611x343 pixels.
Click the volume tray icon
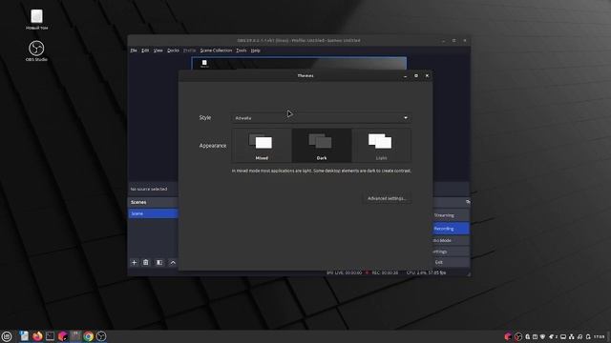579,336
